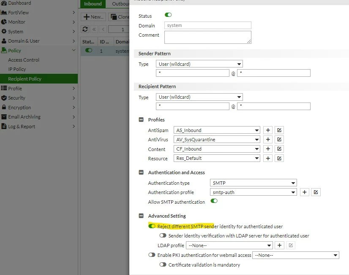Expand the FortiView menu arrow
This screenshot has height=275, width=349.
tap(74, 12)
